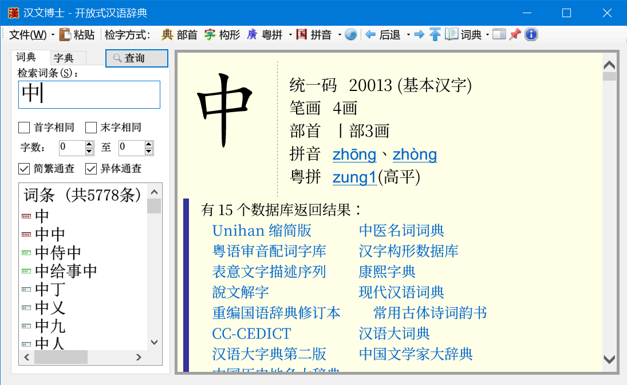Click the red pushpin icon

515,34
